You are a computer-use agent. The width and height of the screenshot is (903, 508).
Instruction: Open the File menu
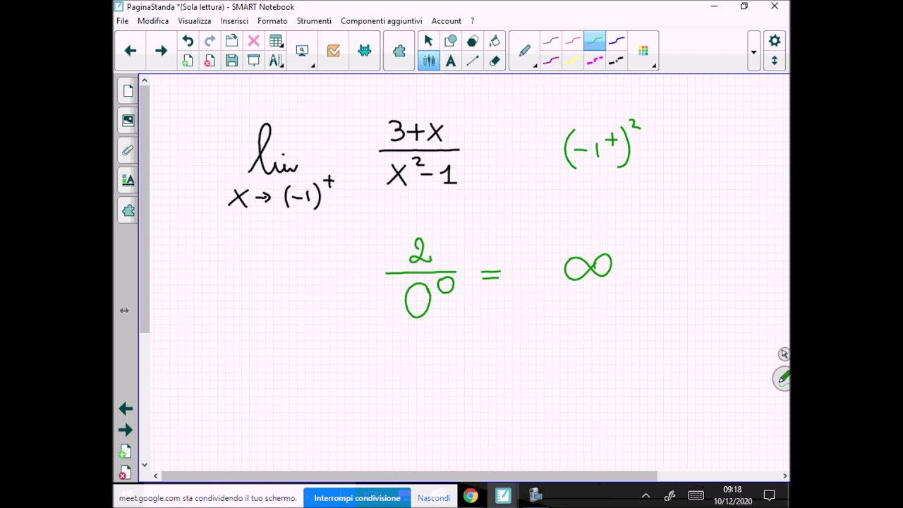click(x=123, y=21)
